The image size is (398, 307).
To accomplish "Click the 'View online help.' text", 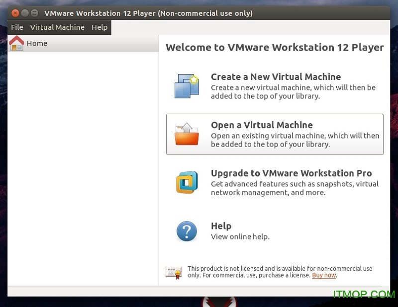I will click(x=240, y=236).
